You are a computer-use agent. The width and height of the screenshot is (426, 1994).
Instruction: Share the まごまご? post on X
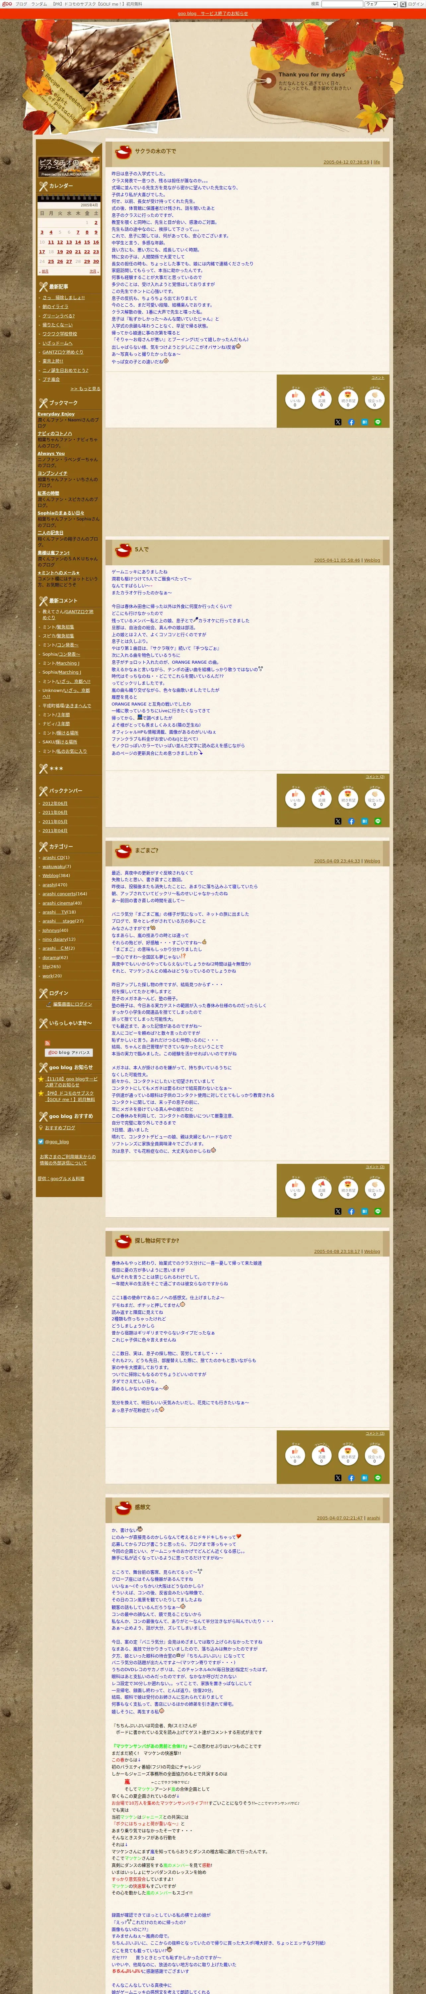point(338,1211)
